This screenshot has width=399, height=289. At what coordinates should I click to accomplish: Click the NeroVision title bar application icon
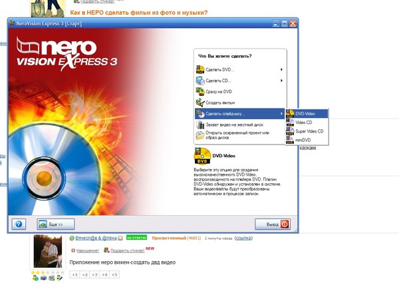[x=11, y=23]
